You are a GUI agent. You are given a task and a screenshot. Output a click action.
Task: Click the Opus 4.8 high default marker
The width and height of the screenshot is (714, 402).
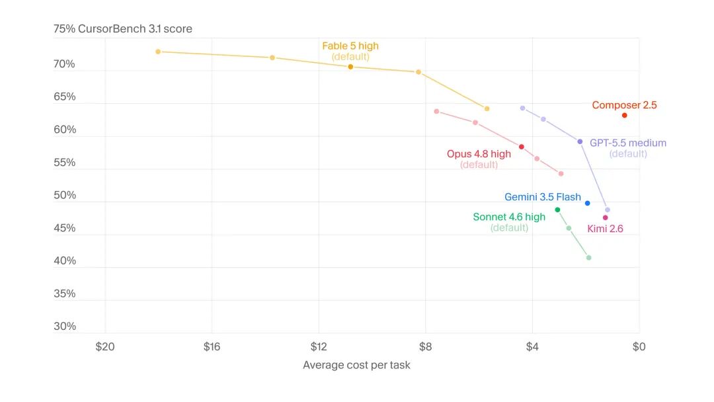coord(522,147)
